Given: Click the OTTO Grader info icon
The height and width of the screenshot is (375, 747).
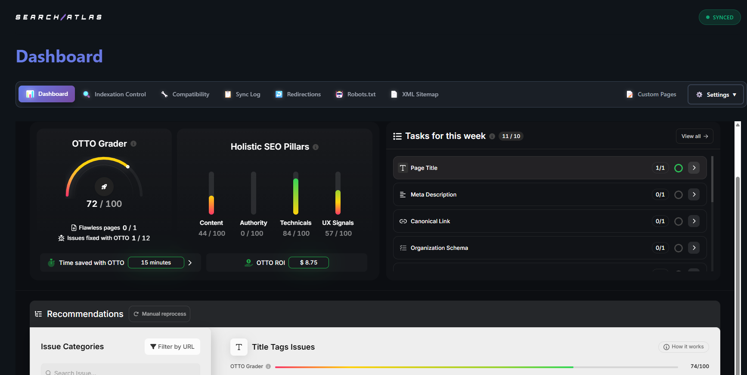Looking at the screenshot, I should 133,144.
